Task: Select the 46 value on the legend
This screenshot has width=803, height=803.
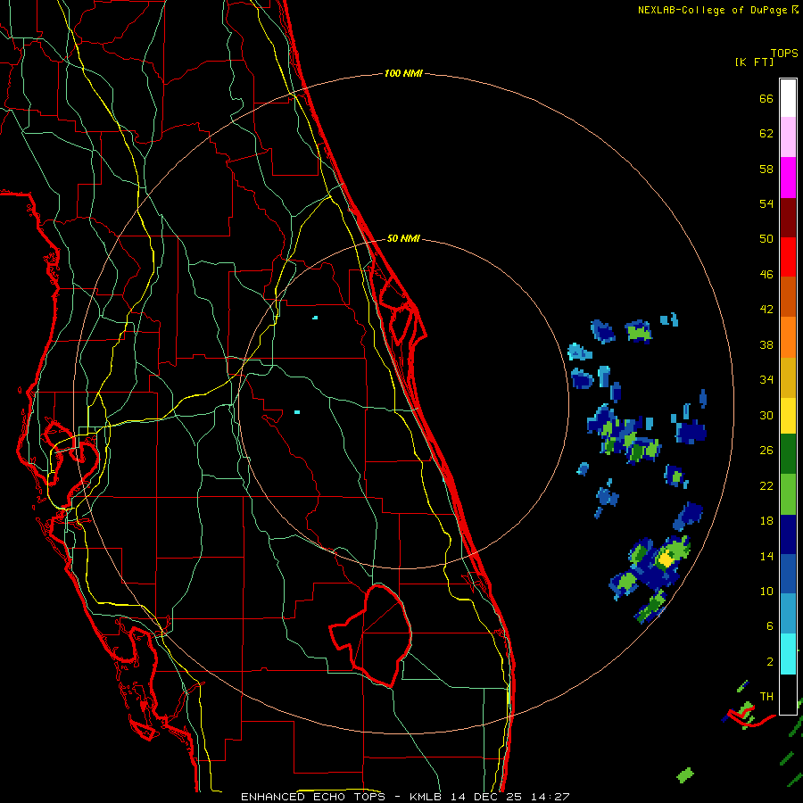Action: click(766, 275)
